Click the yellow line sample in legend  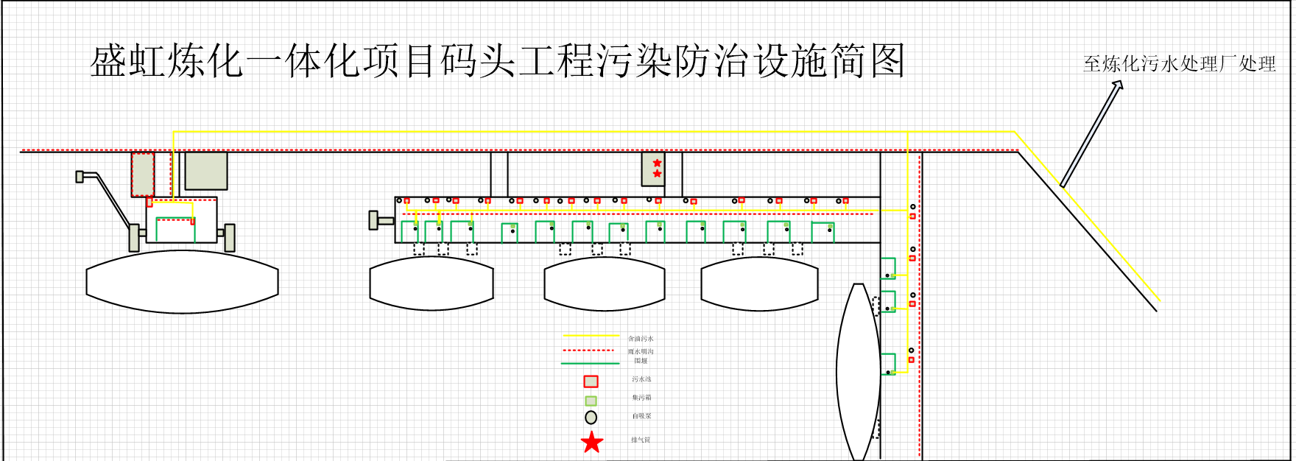click(x=591, y=337)
